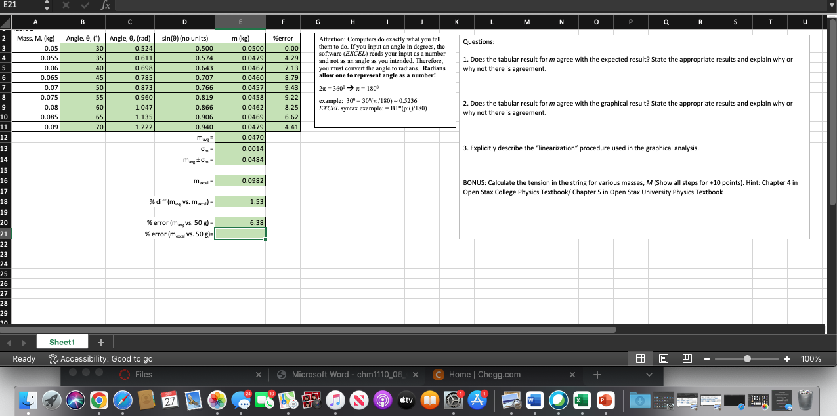Collapse the browser tab chevron behind Excel
This screenshot has width=837, height=416.
click(x=649, y=375)
